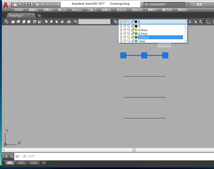The image size is (214, 169).
Task: Toggle lock icon of 1mm layer
Action: click(x=133, y=41)
